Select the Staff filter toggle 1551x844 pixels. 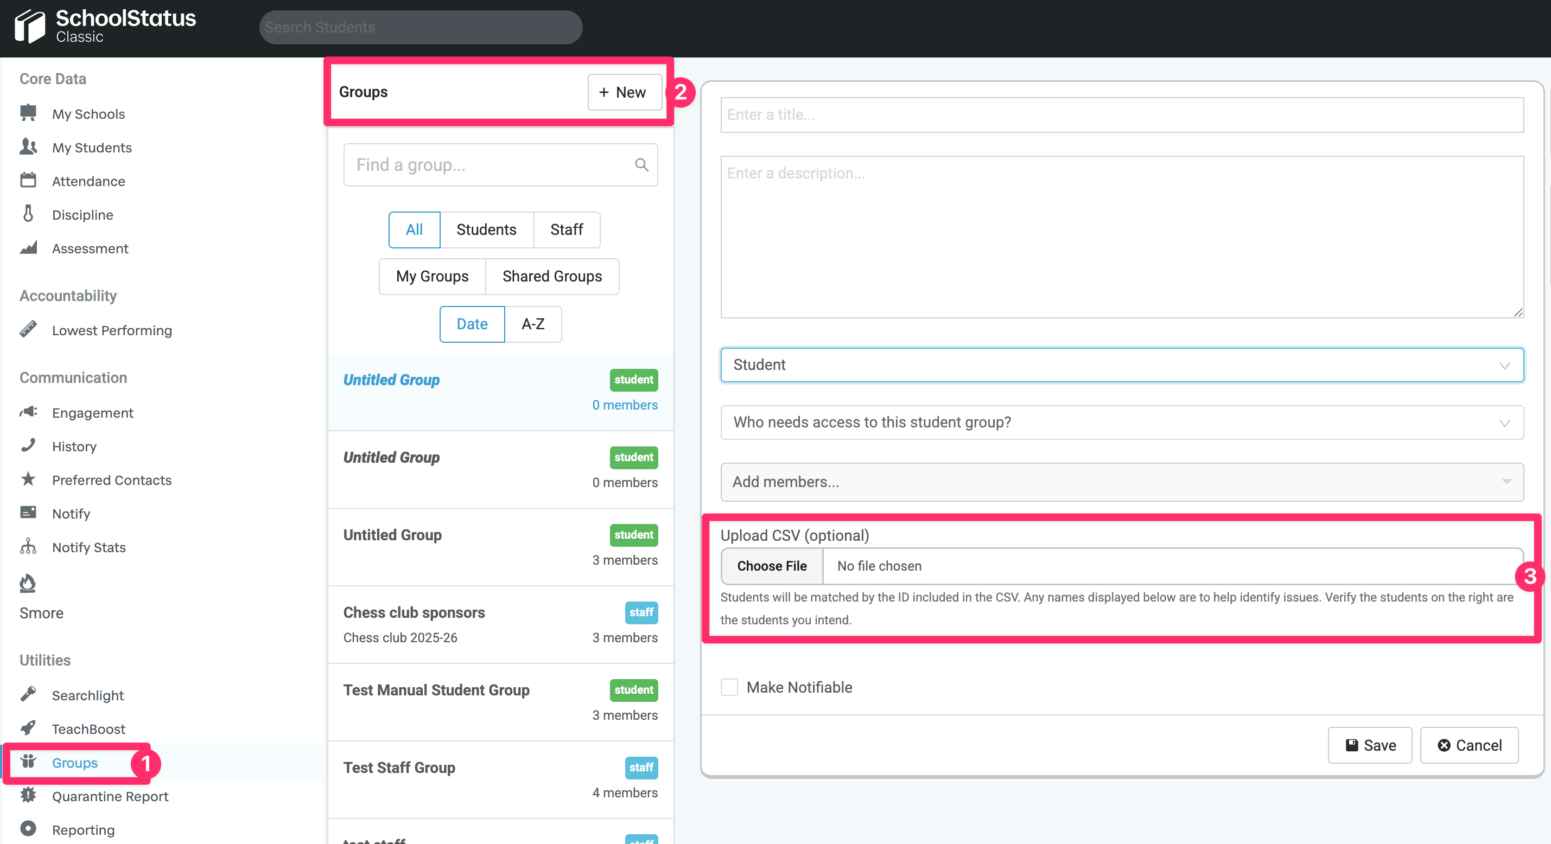tap(566, 229)
